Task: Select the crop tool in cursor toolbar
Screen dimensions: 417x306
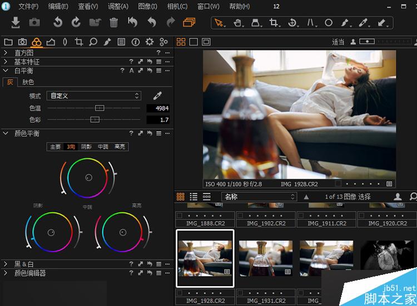Action: click(274, 23)
